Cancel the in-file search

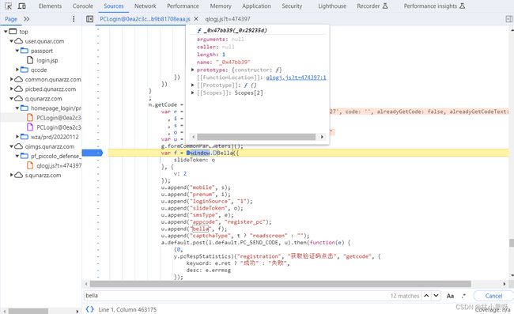(x=493, y=296)
